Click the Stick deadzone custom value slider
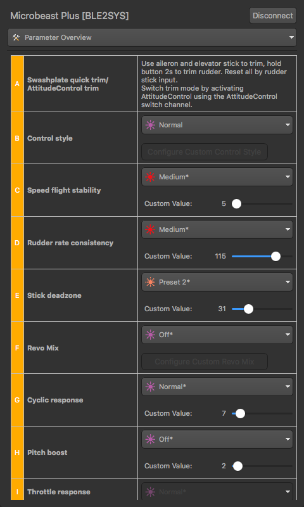 262,309
